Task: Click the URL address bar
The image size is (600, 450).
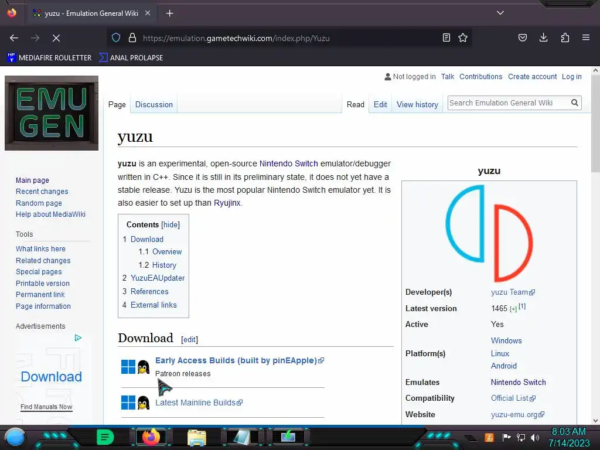Action: tap(291, 38)
